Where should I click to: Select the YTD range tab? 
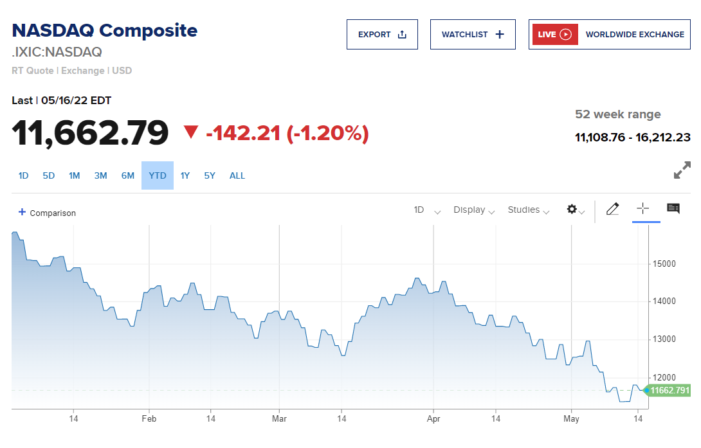pos(158,175)
